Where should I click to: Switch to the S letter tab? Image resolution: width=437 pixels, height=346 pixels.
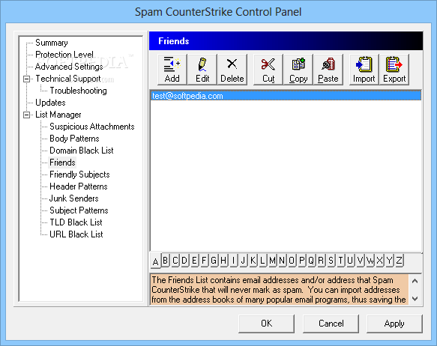tap(331, 261)
